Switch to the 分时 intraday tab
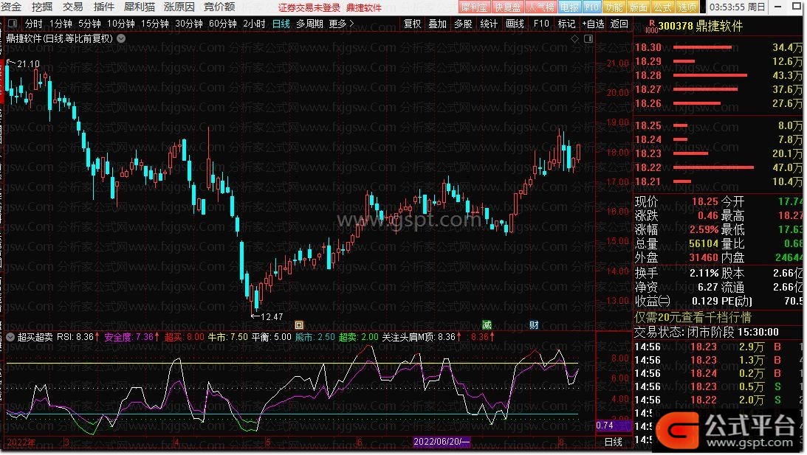 tap(34, 24)
